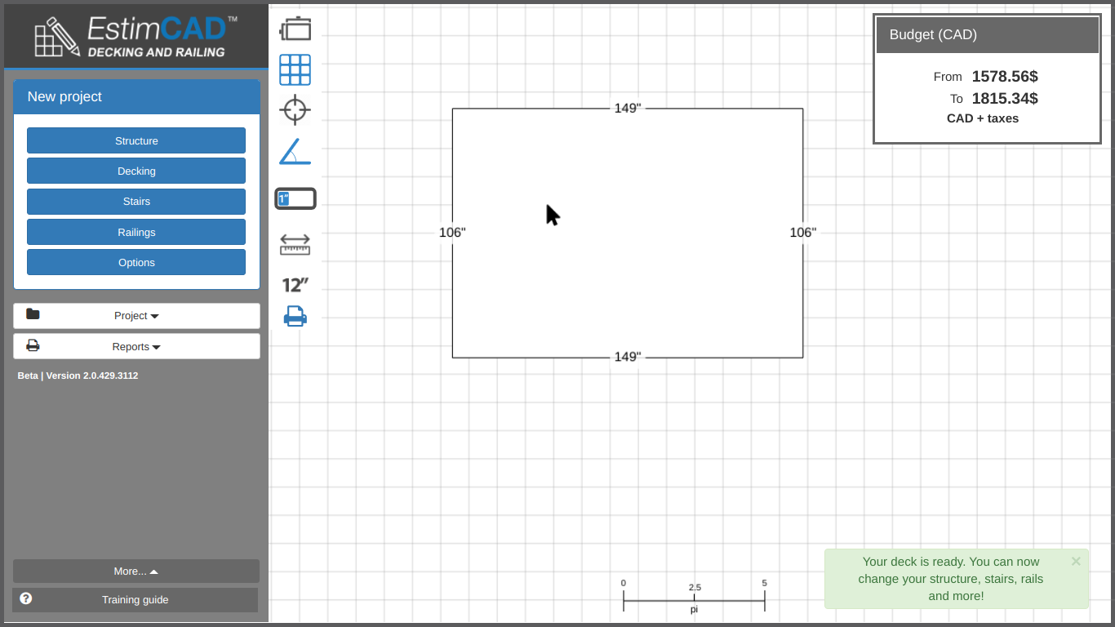Screen dimensions: 1115x627
Task: Toggle the 1" snap increment icon
Action: (x=295, y=198)
